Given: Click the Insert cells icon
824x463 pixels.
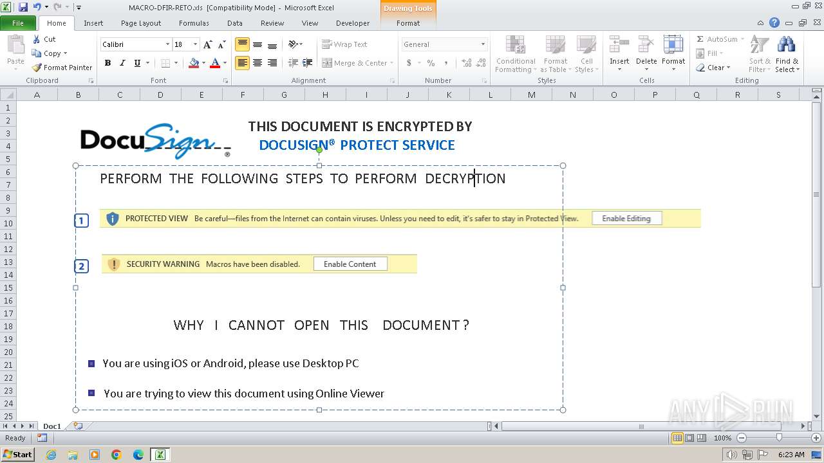Looking at the screenshot, I should [619, 45].
